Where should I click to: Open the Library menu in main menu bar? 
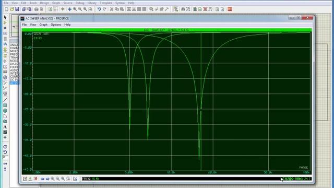(x=92, y=3)
